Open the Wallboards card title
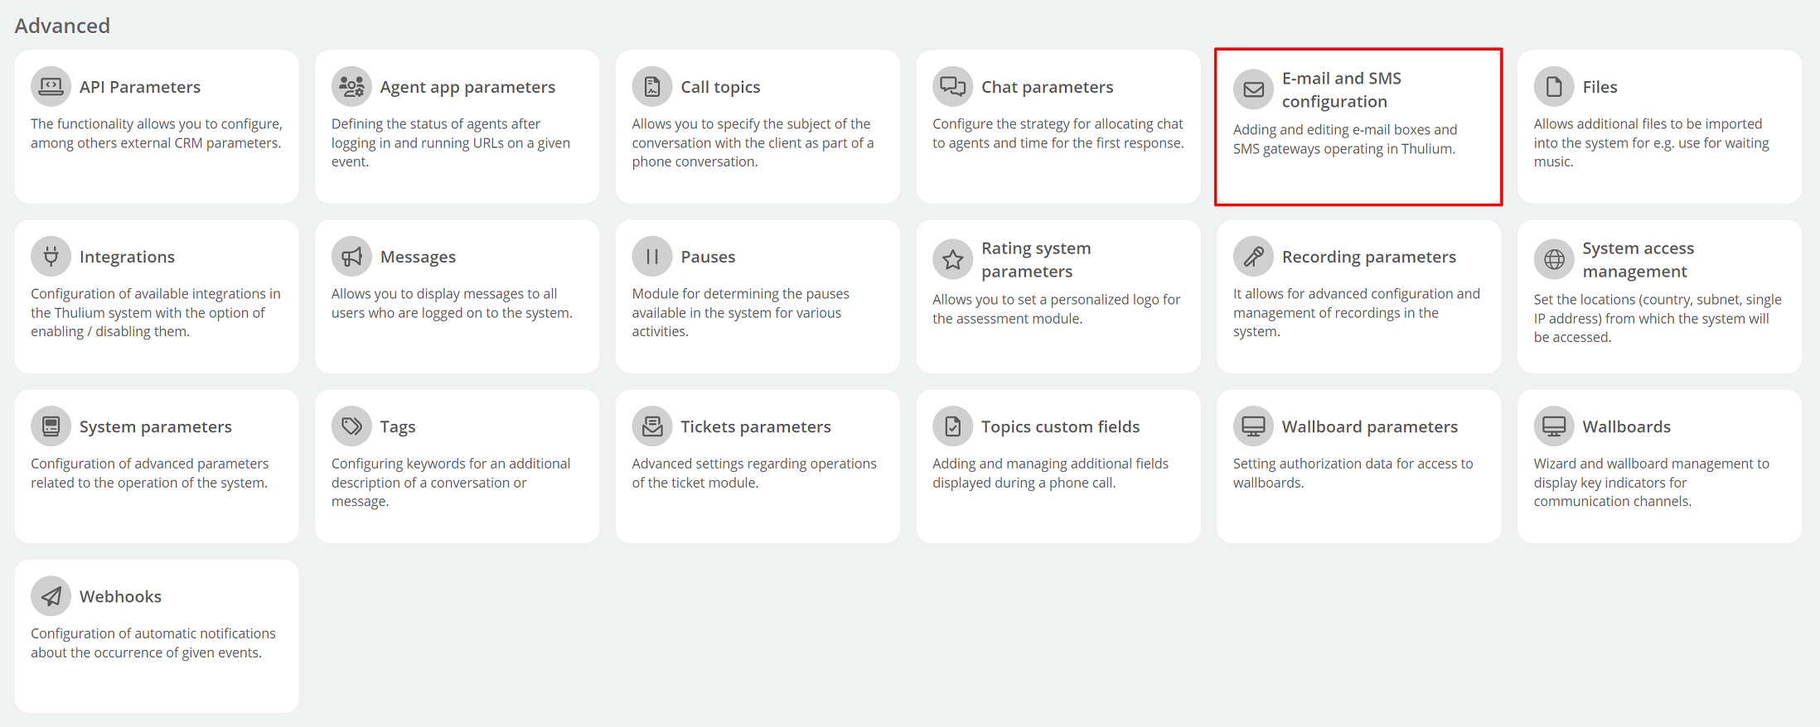 coord(1627,426)
